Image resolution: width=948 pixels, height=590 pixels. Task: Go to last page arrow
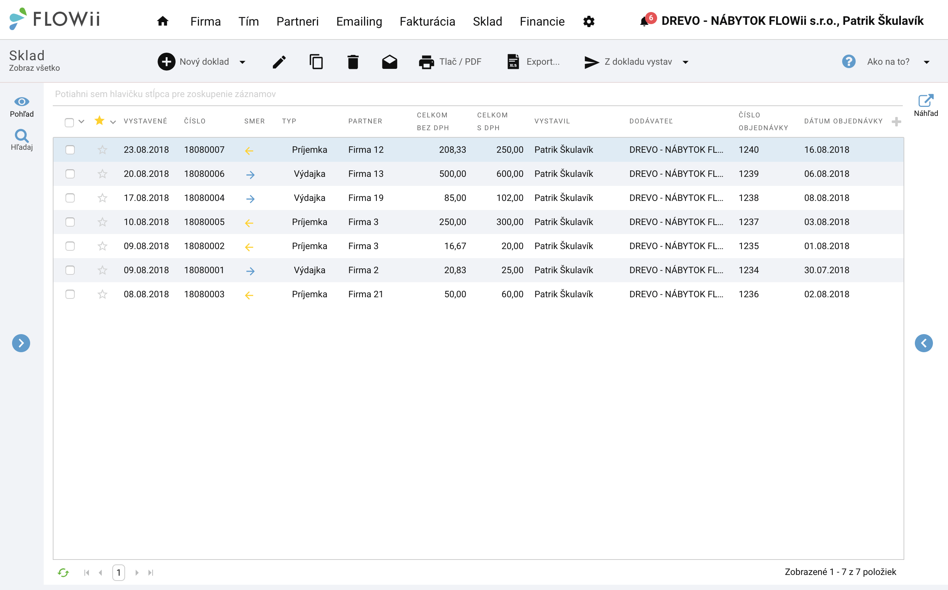point(151,572)
